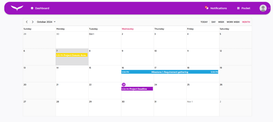Screen dimensions: 273x122
Task: Select the MONTH view
Action: point(246,22)
